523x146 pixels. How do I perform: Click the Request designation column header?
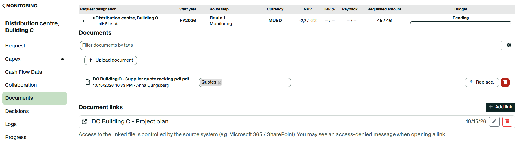point(98,9)
